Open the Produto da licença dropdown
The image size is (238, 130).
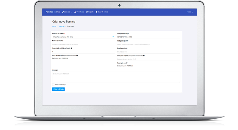(83, 37)
